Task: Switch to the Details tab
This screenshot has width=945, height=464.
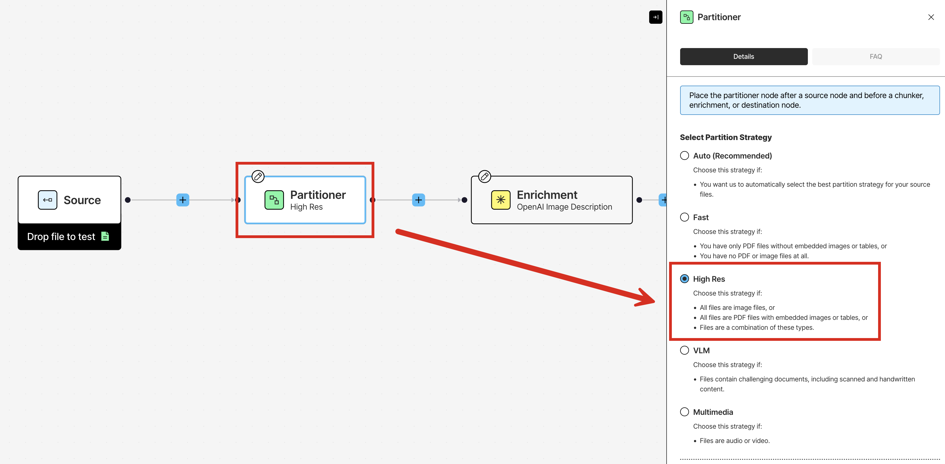Action: (x=744, y=56)
